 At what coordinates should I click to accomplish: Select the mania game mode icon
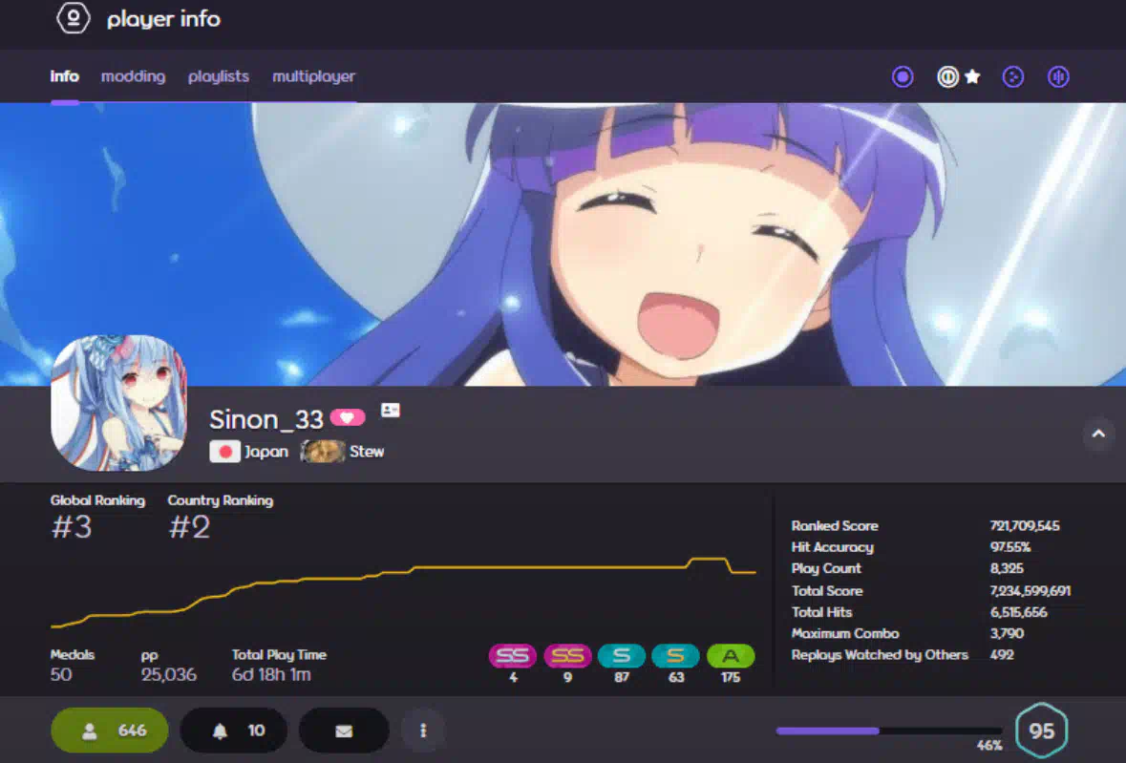[1058, 76]
